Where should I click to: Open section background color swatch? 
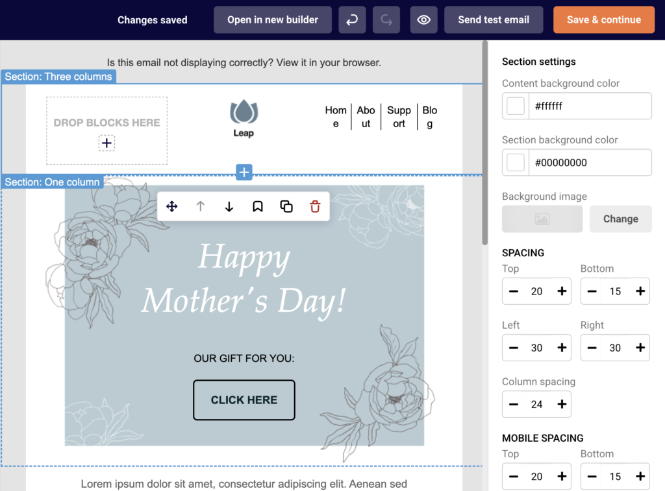[516, 162]
